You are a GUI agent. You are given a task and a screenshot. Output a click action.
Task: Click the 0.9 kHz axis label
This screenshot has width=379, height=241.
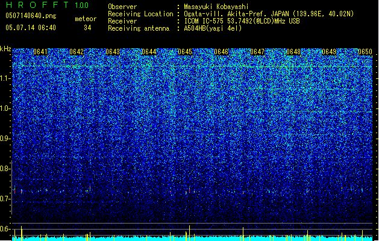point(5,139)
